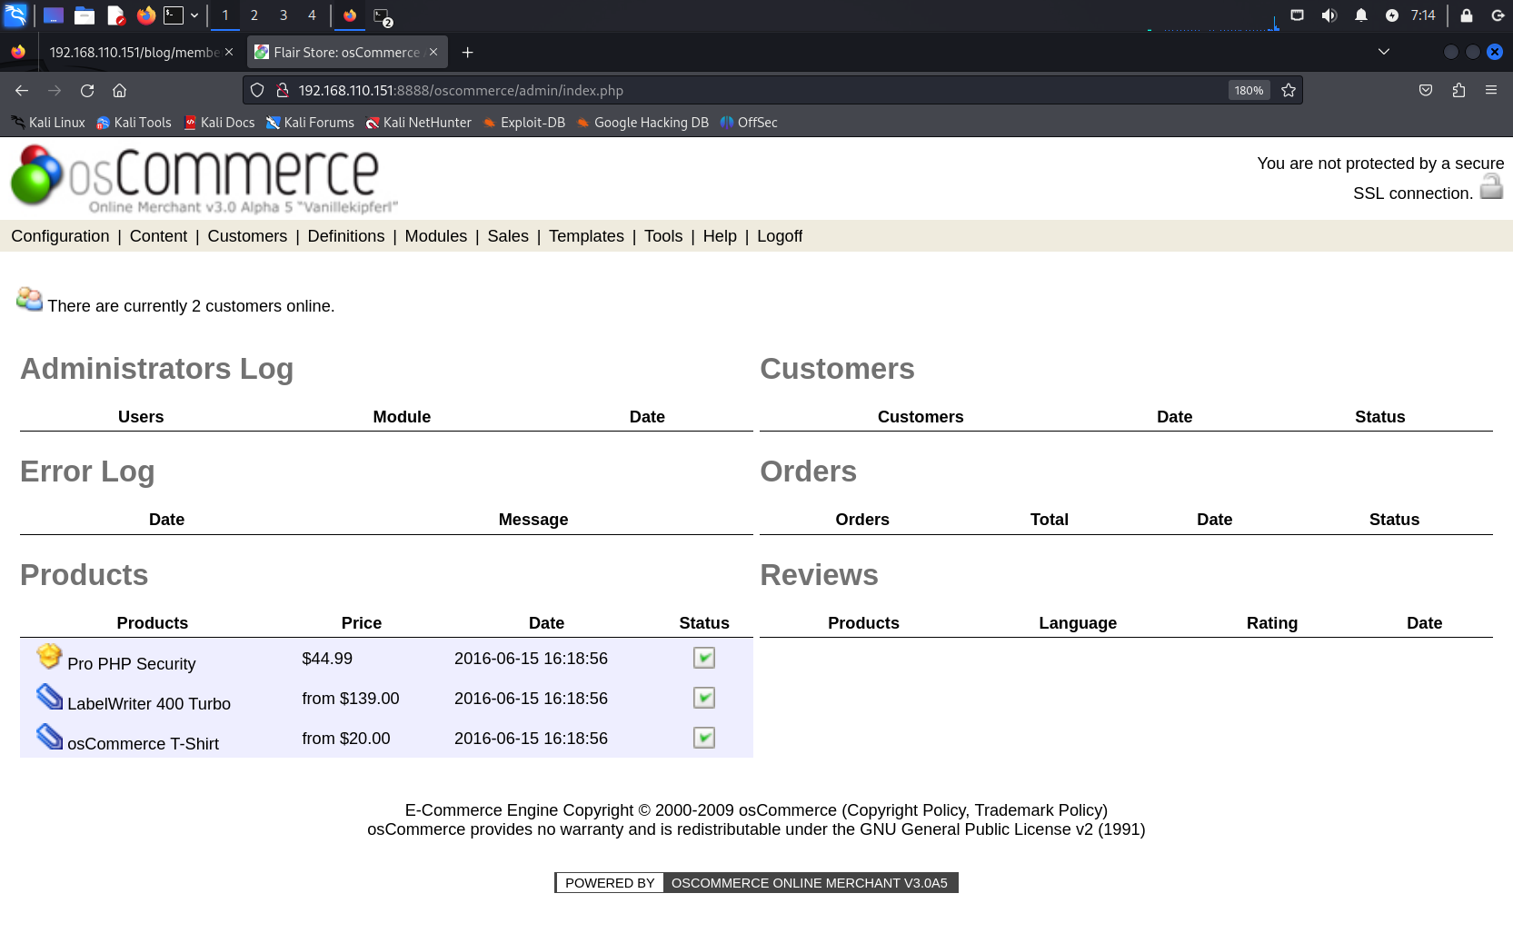This screenshot has width=1513, height=943.
Task: Click the lock screen icon in tray
Action: 1467,15
